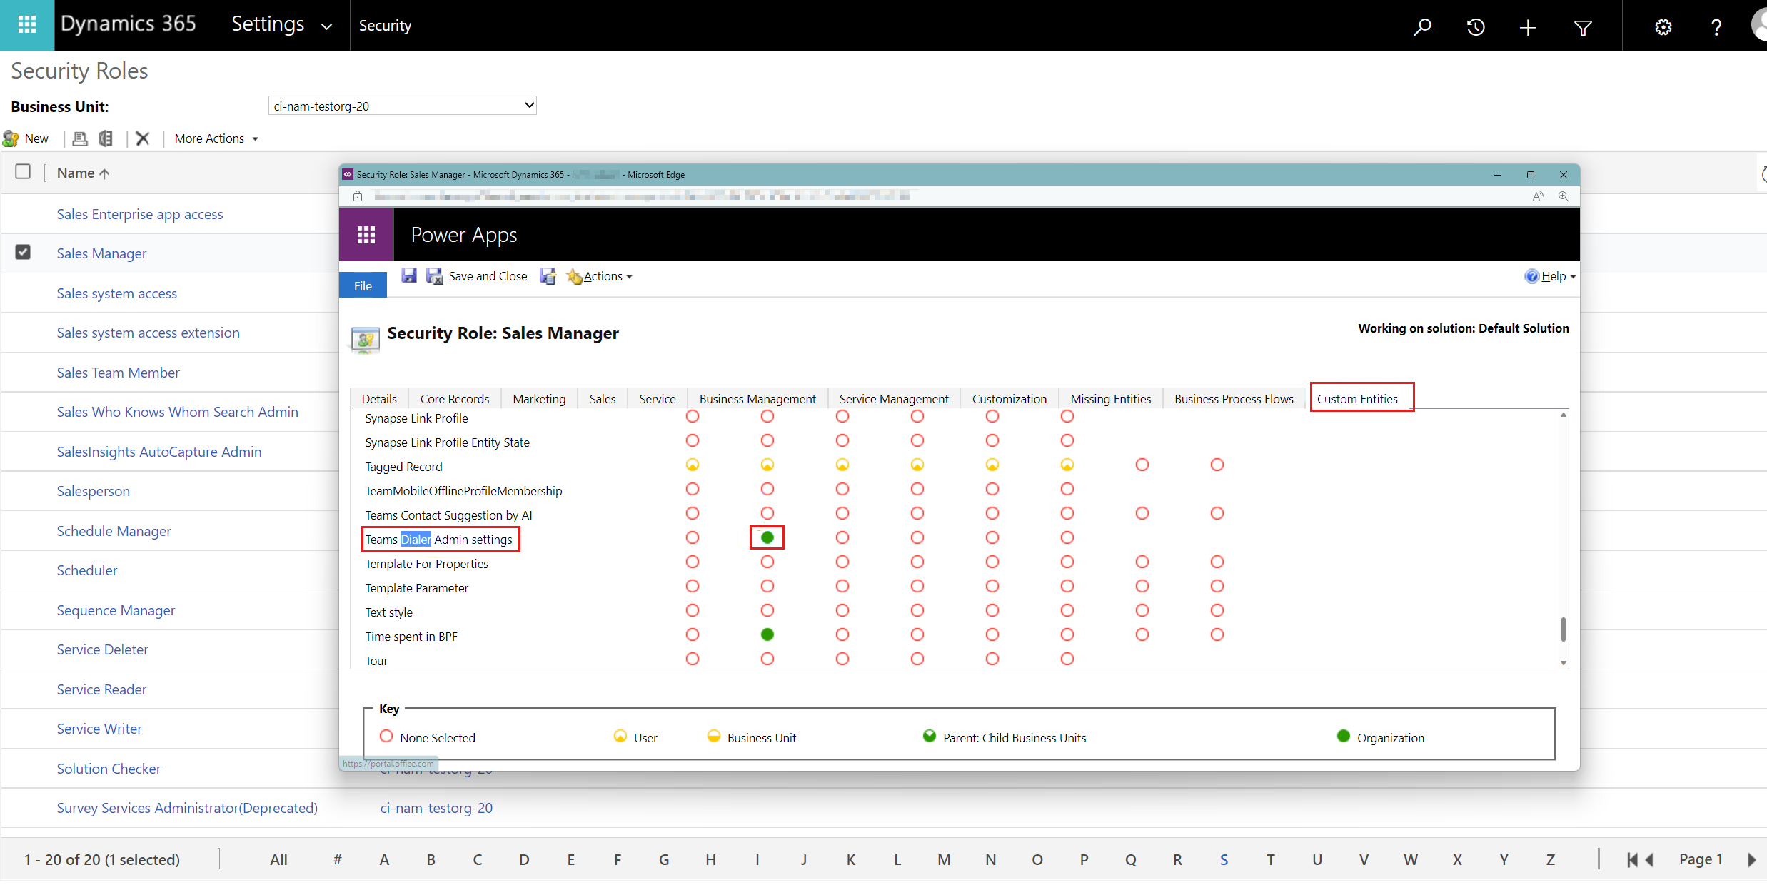This screenshot has height=885, width=1767.
Task: Click the Teams Dialer Admin settings label
Action: 439,540
